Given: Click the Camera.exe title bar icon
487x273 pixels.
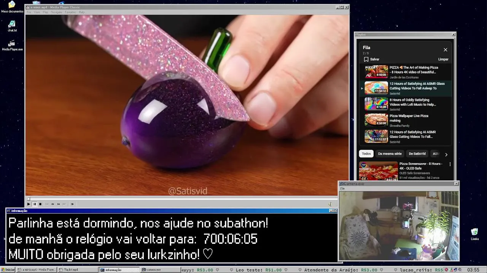Looking at the screenshot, I should tap(341, 184).
